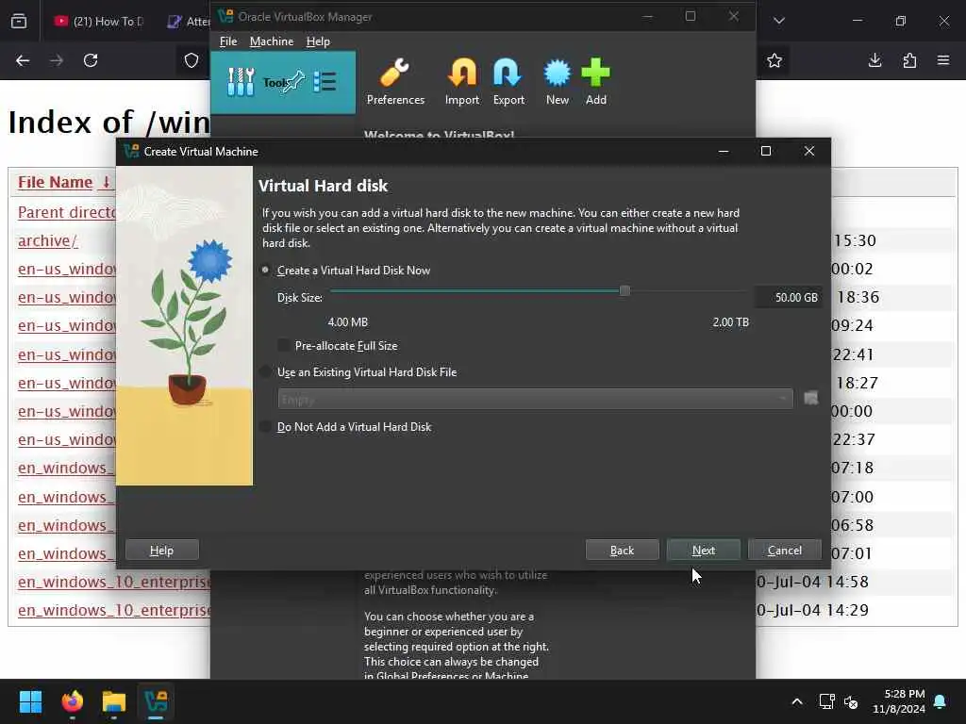Click the network tray icon
Image resolution: width=966 pixels, height=724 pixels.
[826, 701]
